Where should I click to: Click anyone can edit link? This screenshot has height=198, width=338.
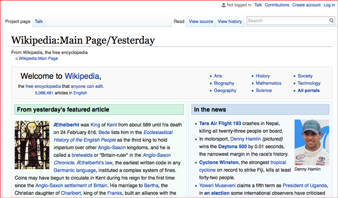[x=87, y=86]
